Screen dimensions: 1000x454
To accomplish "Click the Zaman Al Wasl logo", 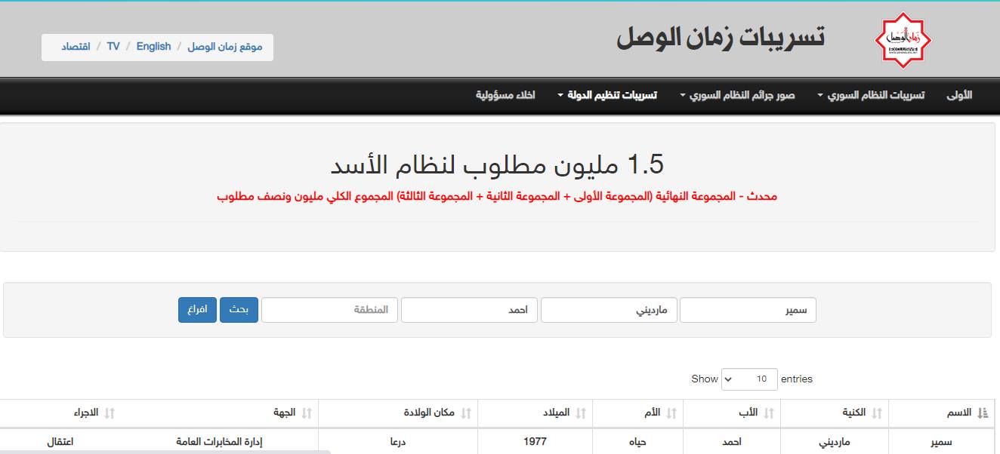I will point(903,39).
